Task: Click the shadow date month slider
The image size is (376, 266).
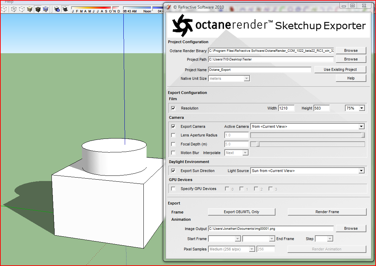Action: (x=95, y=8)
